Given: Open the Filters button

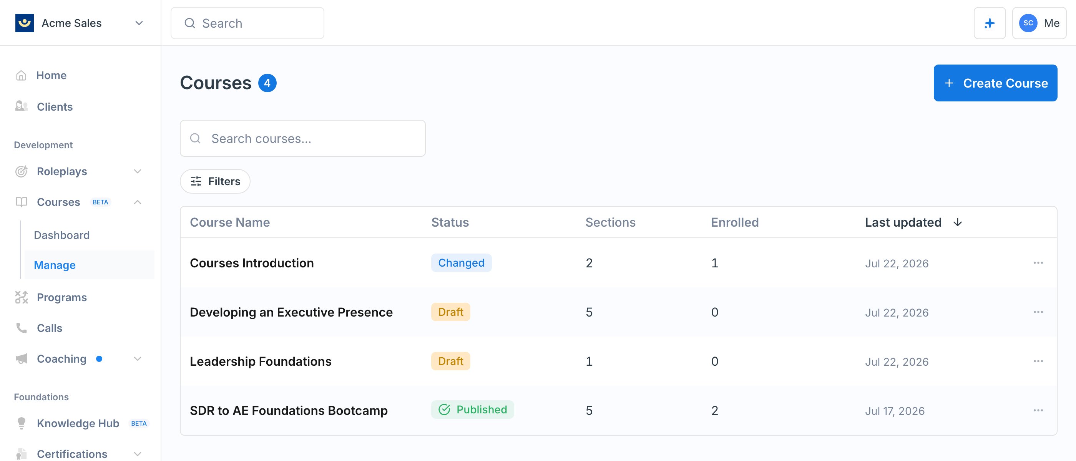Looking at the screenshot, I should click(x=215, y=181).
